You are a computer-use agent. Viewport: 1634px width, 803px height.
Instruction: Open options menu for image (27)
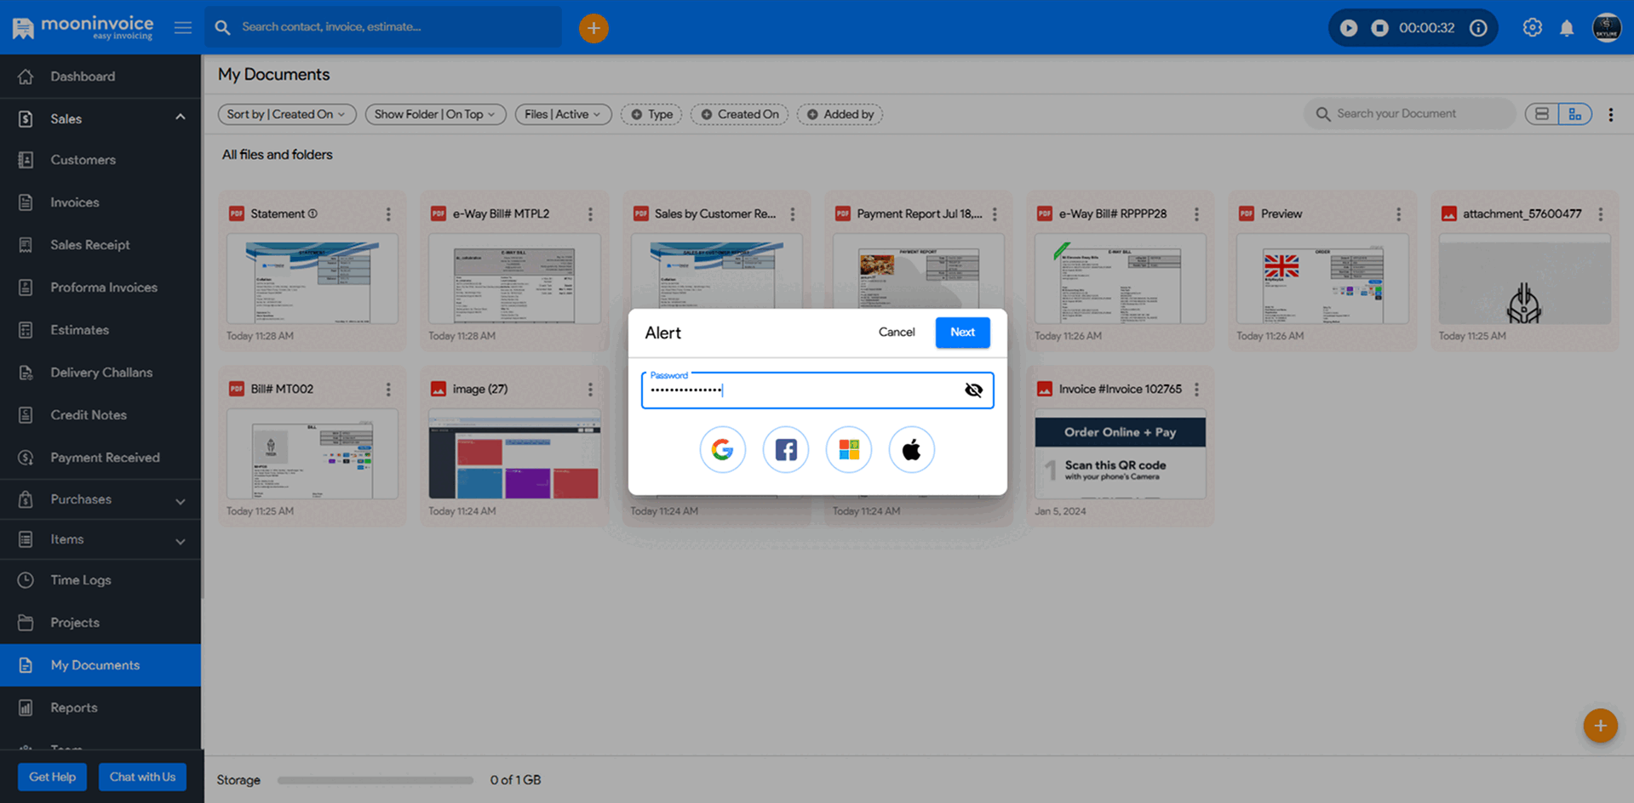pos(590,390)
